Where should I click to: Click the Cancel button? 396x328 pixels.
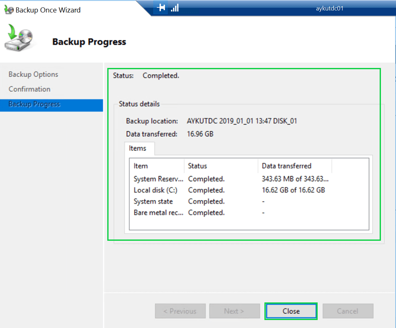pyautogui.click(x=347, y=311)
